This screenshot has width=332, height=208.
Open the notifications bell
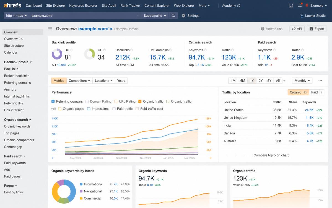coord(300,6)
